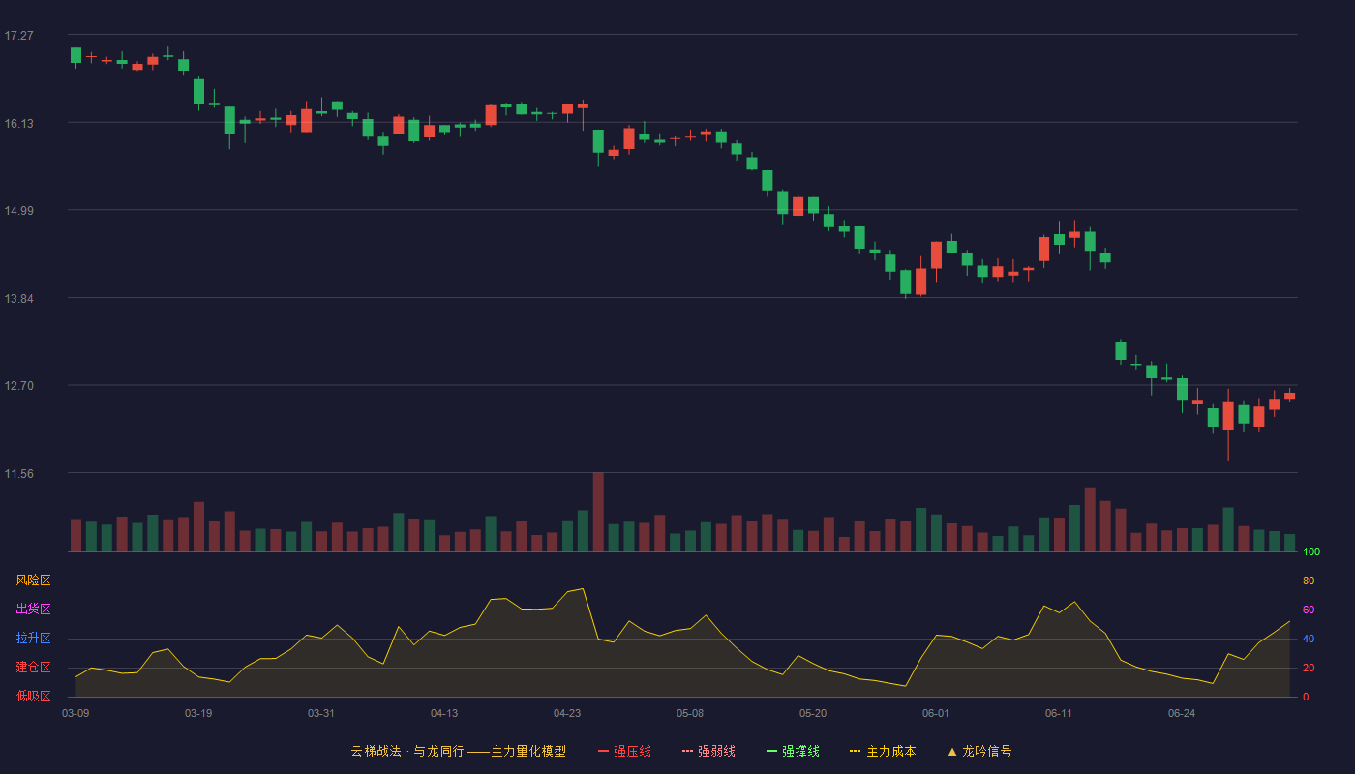Screen dimensions: 1355x774
Task: Click the green 100 indicator axis value
Action: (x=1311, y=551)
